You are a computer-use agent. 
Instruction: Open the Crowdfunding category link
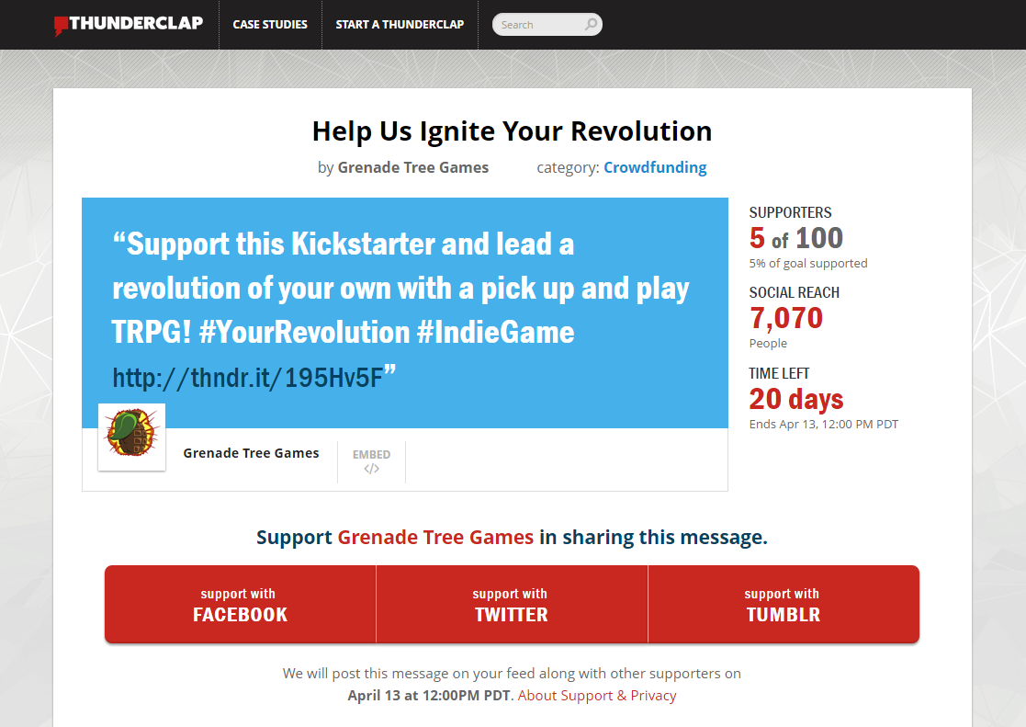tap(655, 167)
